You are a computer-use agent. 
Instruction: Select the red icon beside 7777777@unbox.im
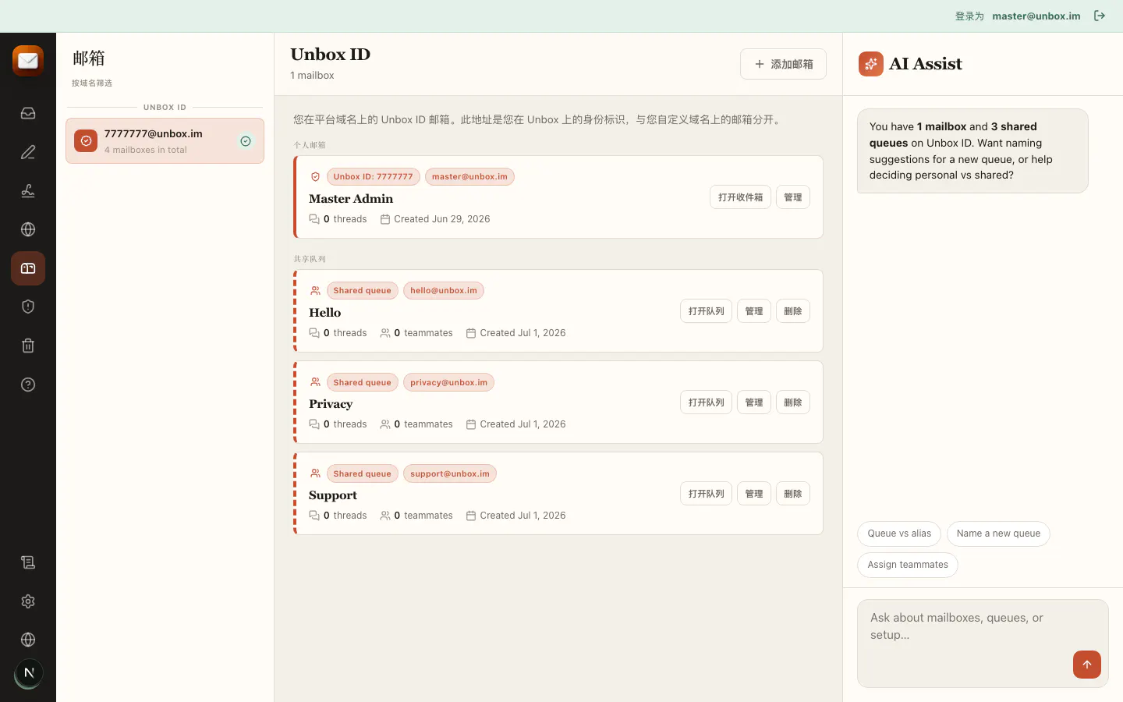(86, 141)
